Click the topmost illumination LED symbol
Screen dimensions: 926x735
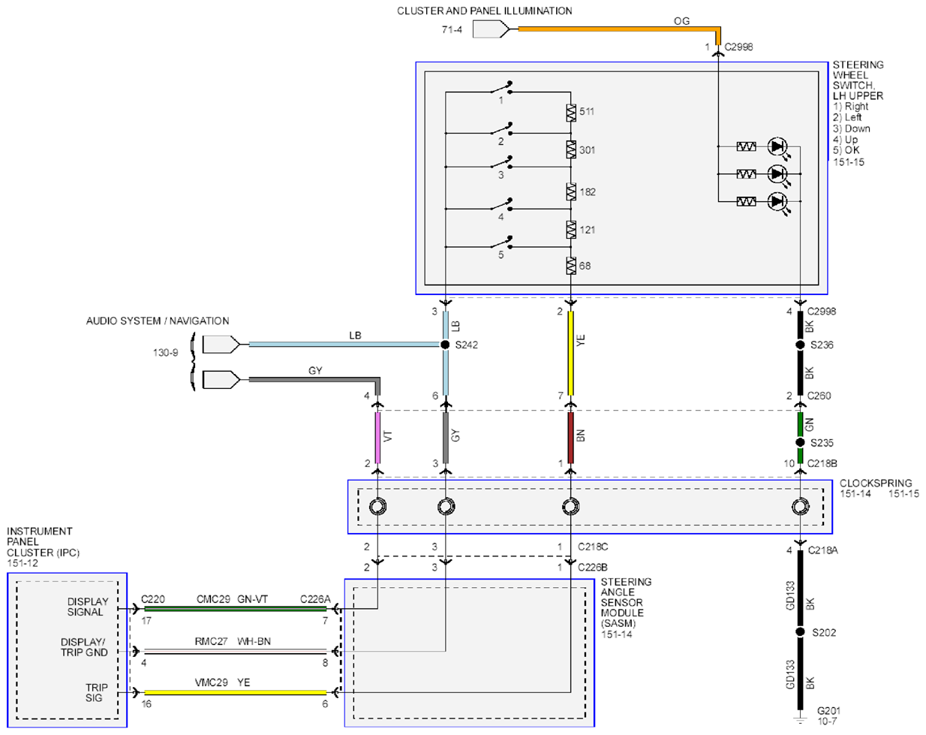click(x=778, y=146)
